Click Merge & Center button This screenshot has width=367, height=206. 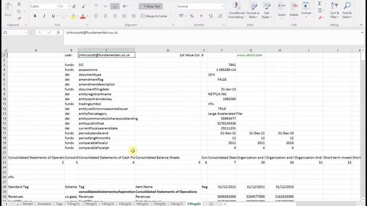pos(154,16)
